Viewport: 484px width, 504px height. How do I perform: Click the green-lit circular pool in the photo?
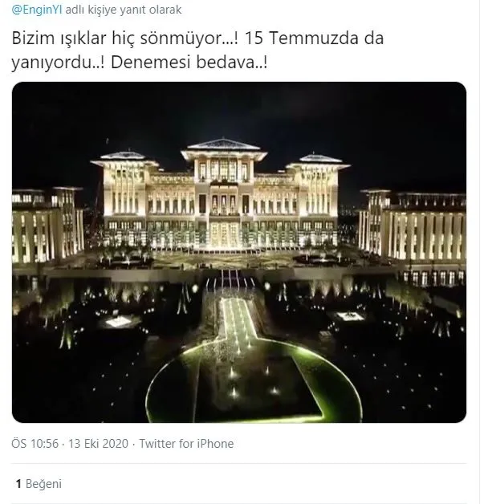click(x=254, y=381)
